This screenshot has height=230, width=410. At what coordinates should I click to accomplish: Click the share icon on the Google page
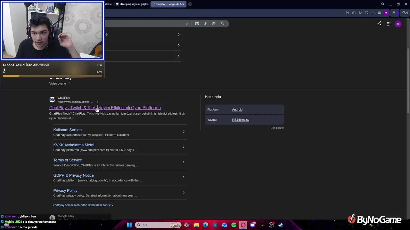(379, 24)
